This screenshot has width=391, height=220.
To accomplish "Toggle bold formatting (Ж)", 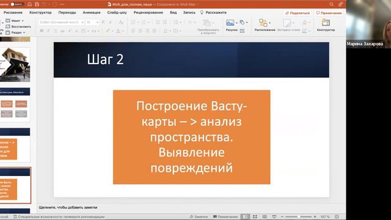I will [42, 31].
